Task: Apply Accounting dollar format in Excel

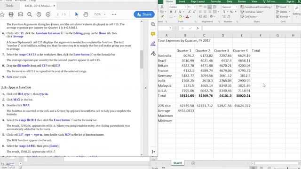Action: point(224,12)
